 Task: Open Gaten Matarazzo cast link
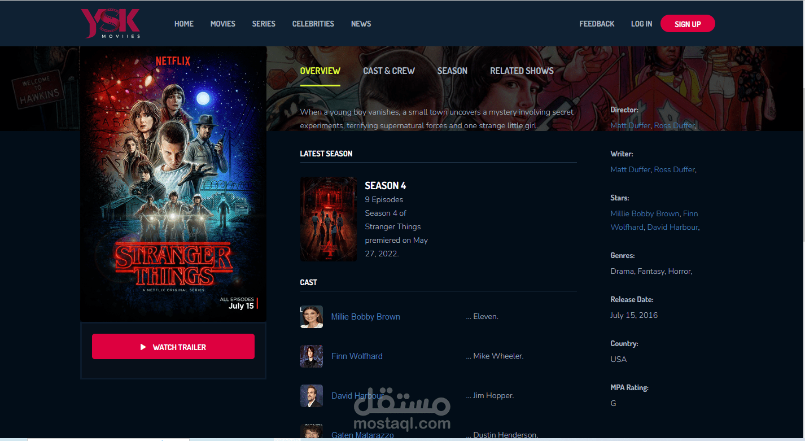point(362,435)
